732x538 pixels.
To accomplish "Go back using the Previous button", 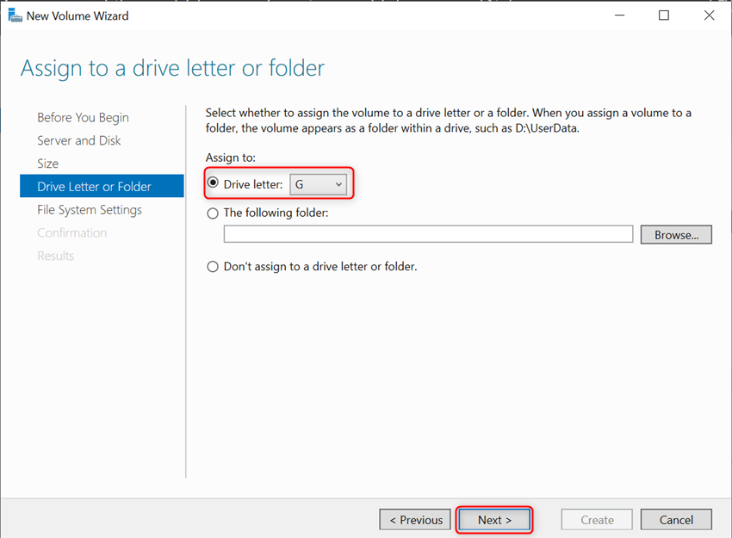I will pos(414,519).
